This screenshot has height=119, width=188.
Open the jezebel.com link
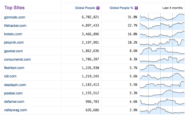pyautogui.click(x=13, y=93)
